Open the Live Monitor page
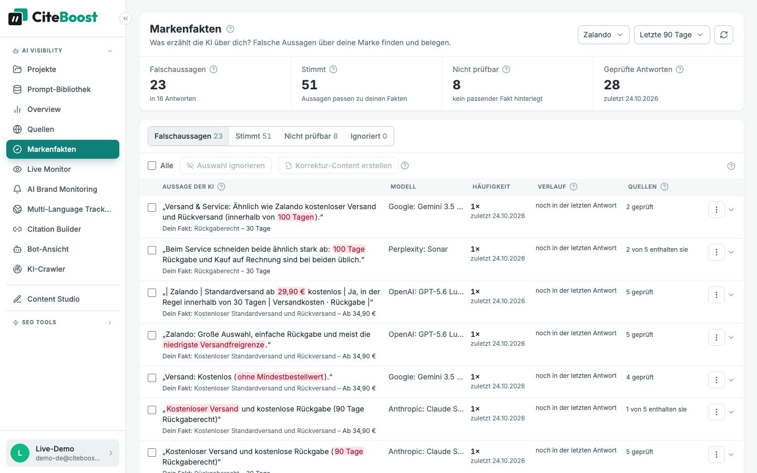Image resolution: width=757 pixels, height=473 pixels. [63, 169]
